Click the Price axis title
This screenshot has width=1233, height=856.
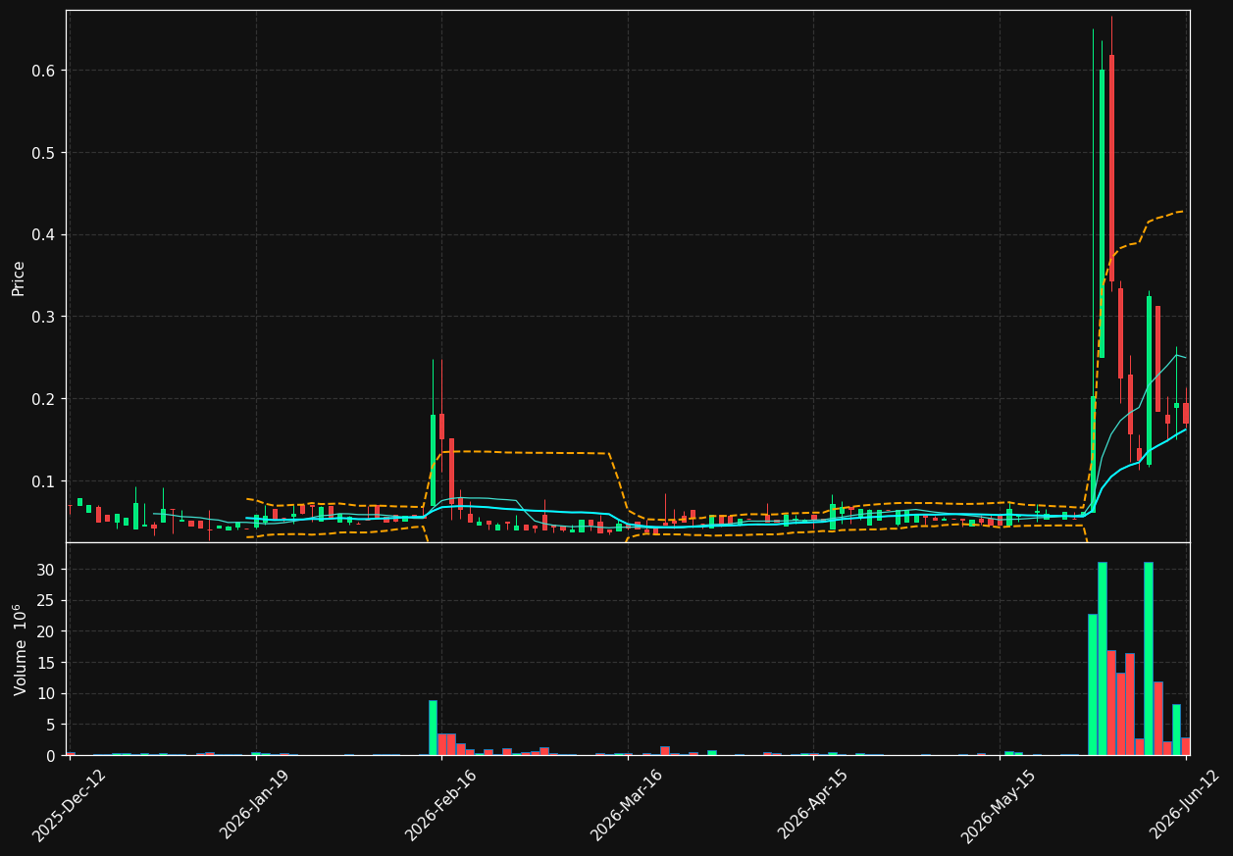[x=19, y=277]
